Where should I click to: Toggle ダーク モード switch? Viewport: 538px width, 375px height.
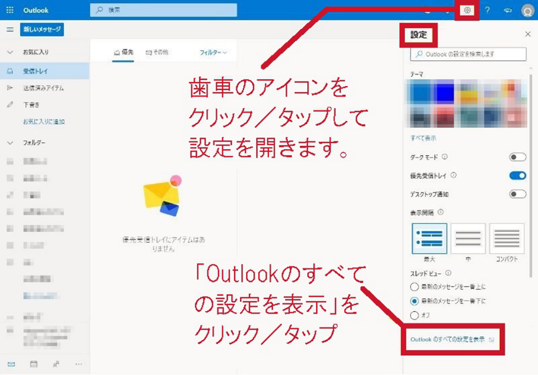click(517, 157)
